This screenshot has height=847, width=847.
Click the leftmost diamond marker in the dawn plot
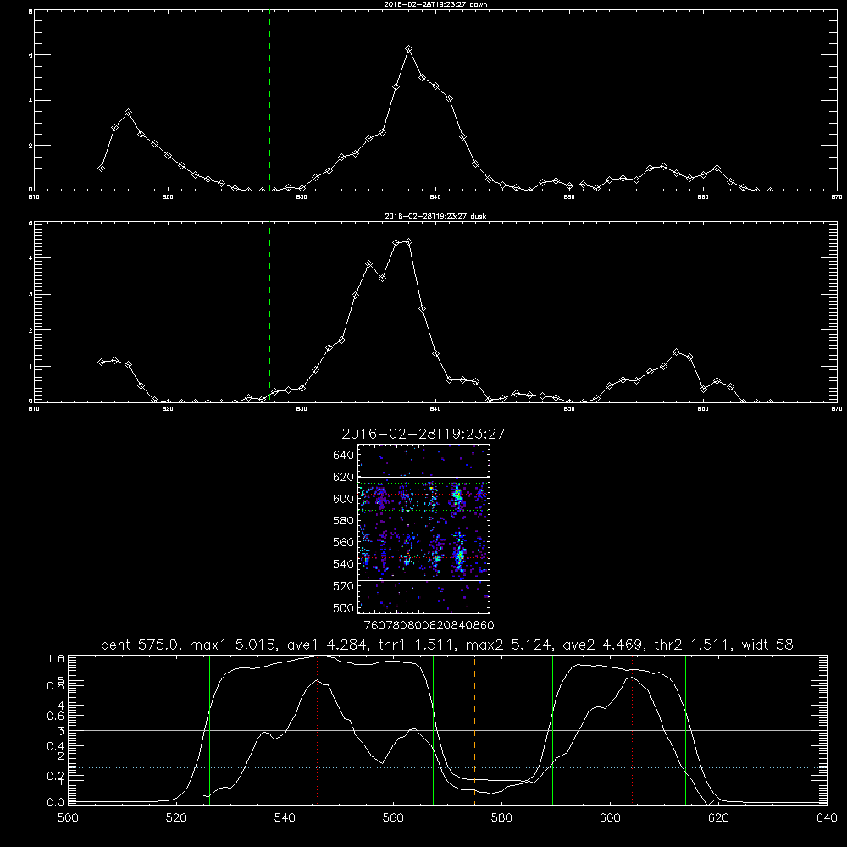pos(101,168)
